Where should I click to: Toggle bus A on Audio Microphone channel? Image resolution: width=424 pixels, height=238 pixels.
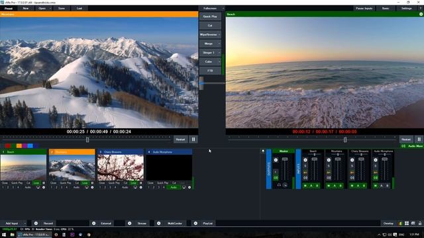(x=382, y=186)
